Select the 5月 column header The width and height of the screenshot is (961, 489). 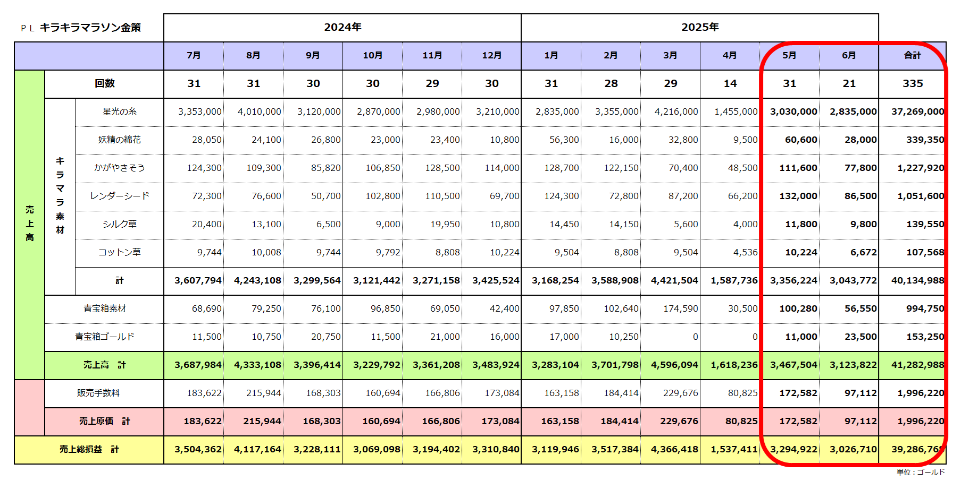pyautogui.click(x=789, y=56)
